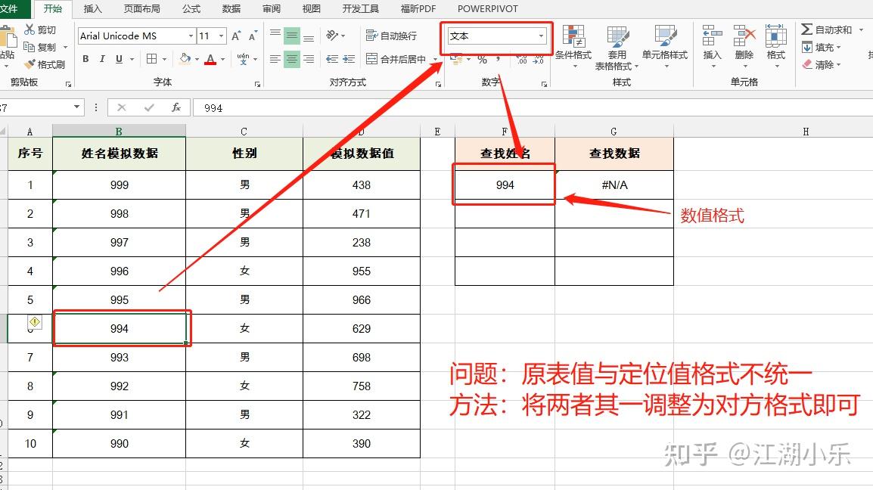This screenshot has height=490, width=873.
Task: Select the cell showing #N/A
Action: point(614,185)
